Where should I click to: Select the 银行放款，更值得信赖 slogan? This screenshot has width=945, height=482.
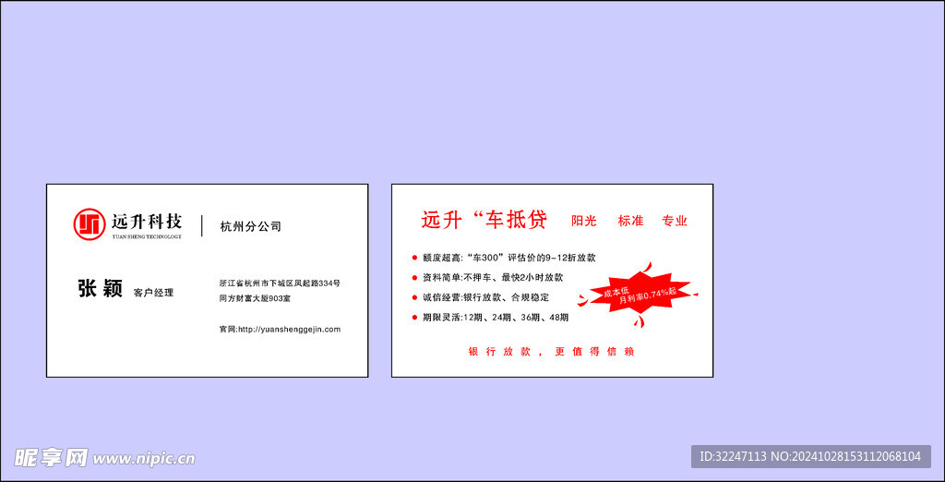551,352
